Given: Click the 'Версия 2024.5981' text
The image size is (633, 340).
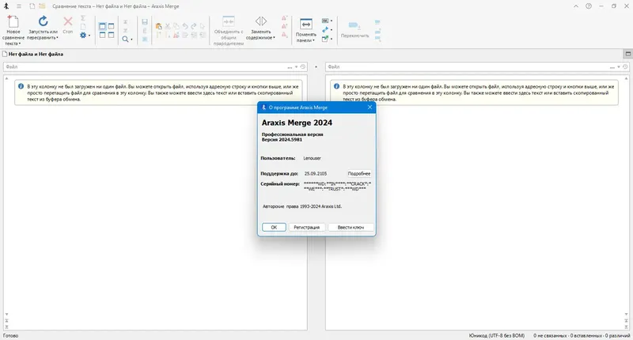Looking at the screenshot, I should [282, 139].
